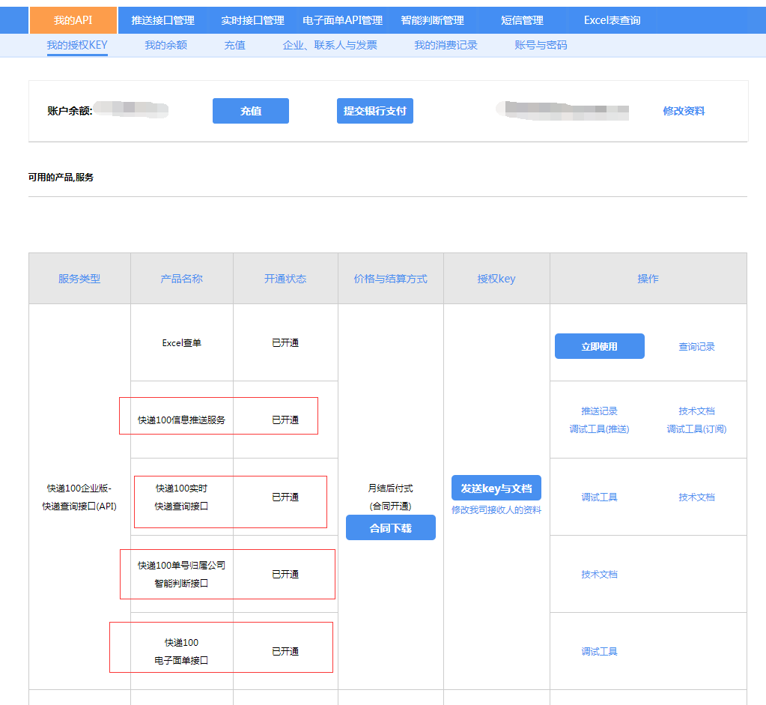
Task: Click 操作 column header
Action: (x=648, y=279)
